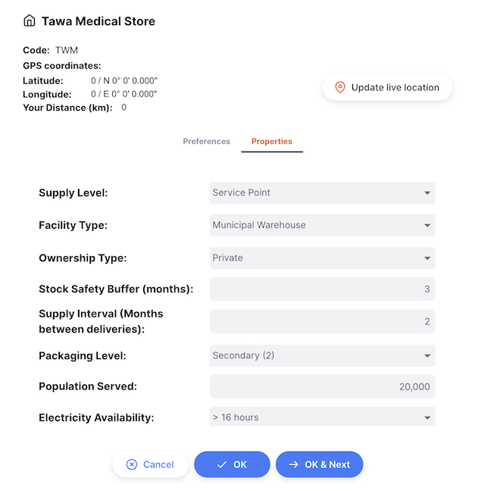This screenshot has width=488, height=491.
Task: Click the Cancel circle-x icon
Action: click(132, 464)
